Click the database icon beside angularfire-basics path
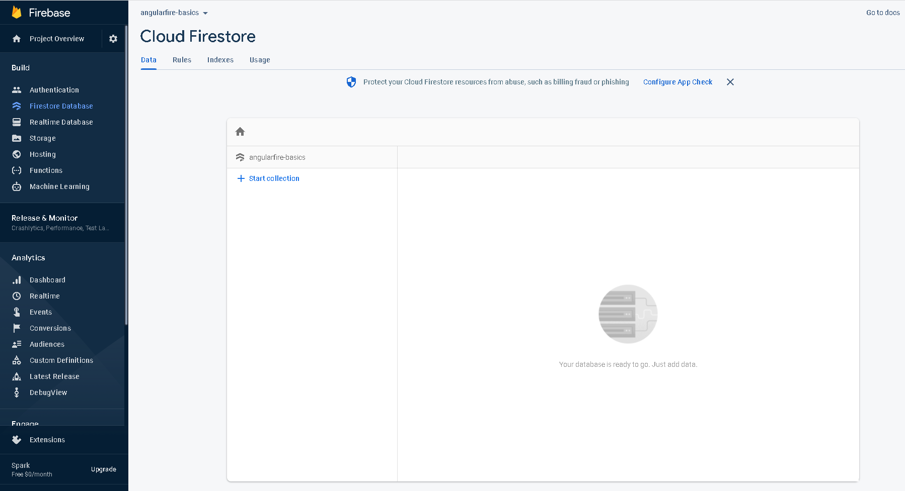The image size is (905, 491). (240, 157)
